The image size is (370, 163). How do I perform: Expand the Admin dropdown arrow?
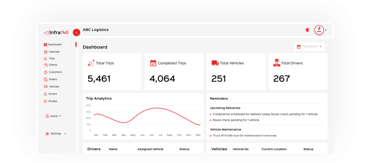(60, 116)
